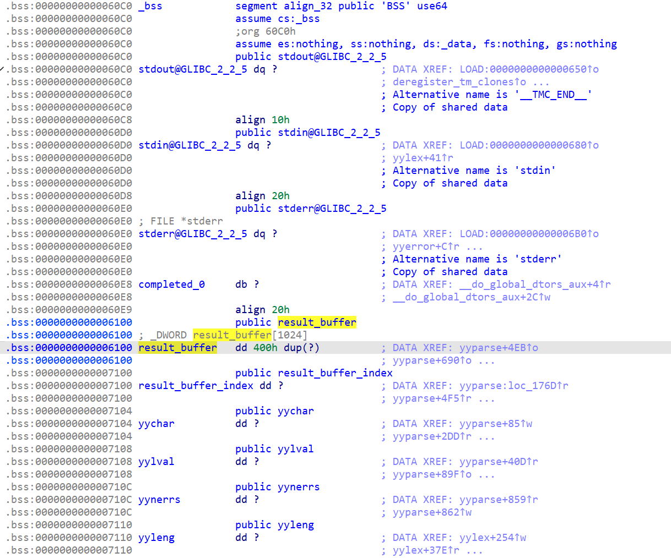Select the completed_0 variable name
671x558 pixels.
point(171,285)
